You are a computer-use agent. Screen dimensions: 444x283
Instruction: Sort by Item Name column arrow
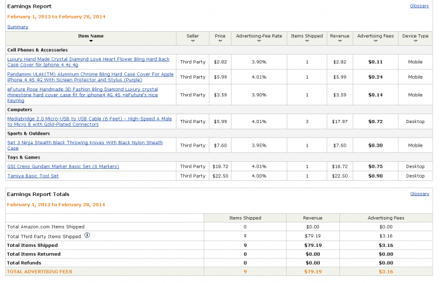91,41
